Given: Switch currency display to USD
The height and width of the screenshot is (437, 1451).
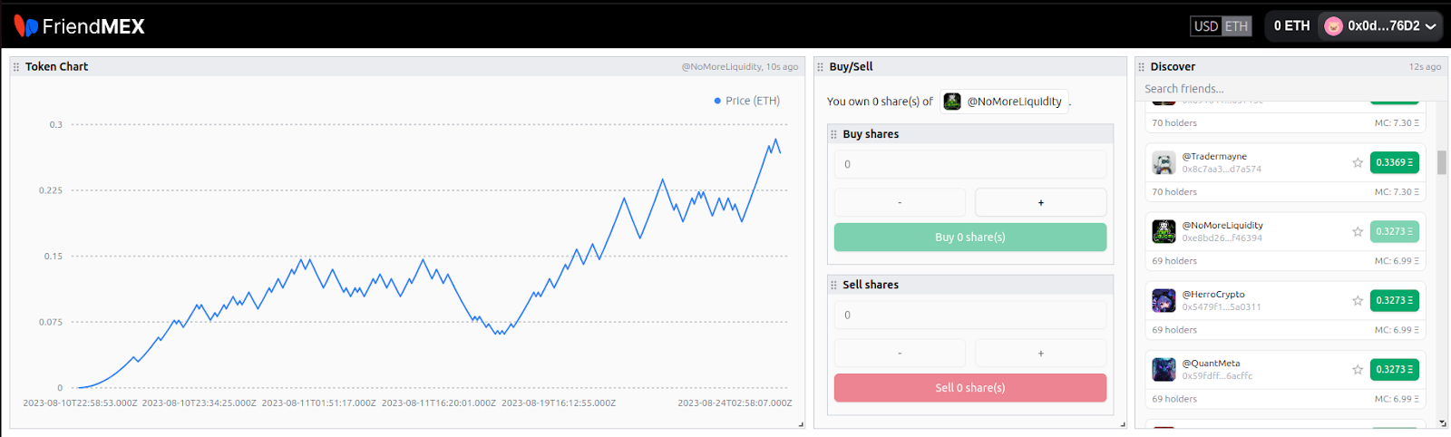Looking at the screenshot, I should click(x=1206, y=26).
